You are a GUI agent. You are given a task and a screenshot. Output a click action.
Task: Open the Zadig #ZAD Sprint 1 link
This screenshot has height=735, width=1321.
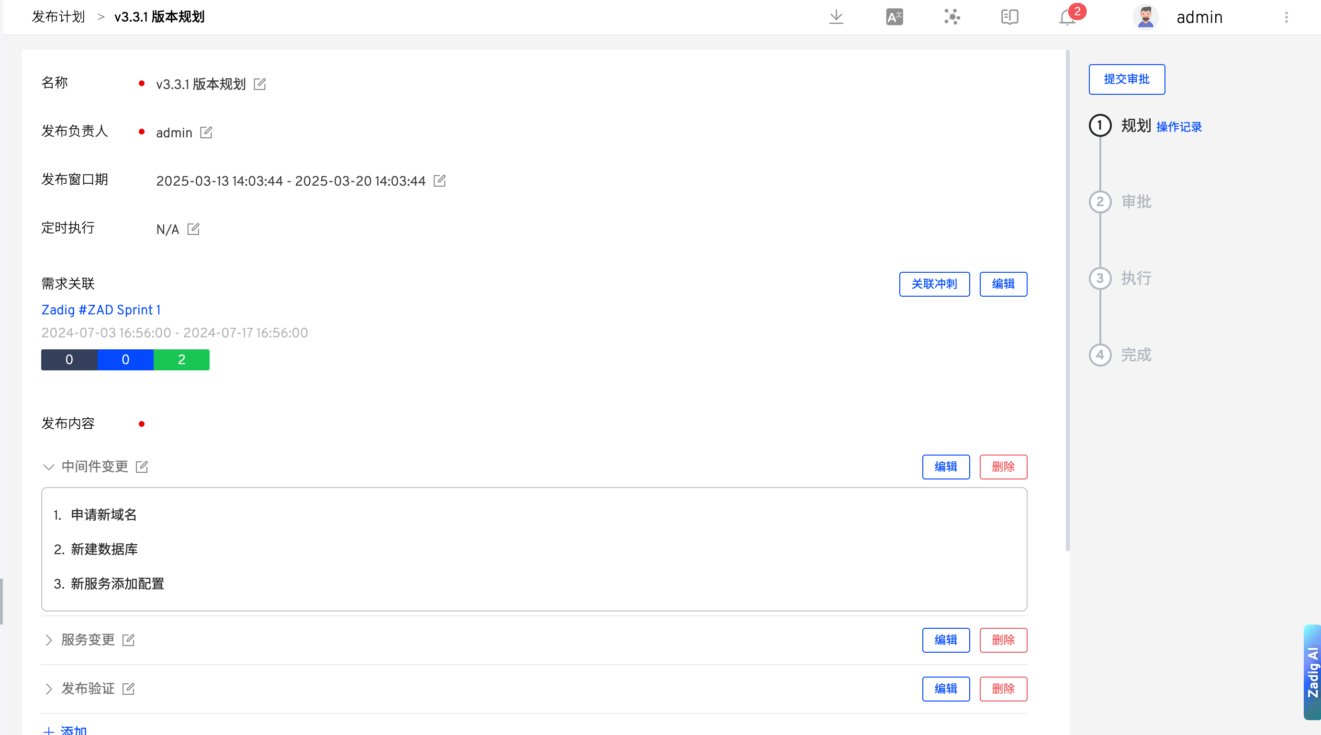(x=101, y=310)
